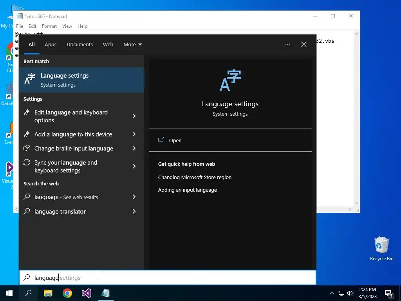Open Notepad Edit menu

(32, 26)
